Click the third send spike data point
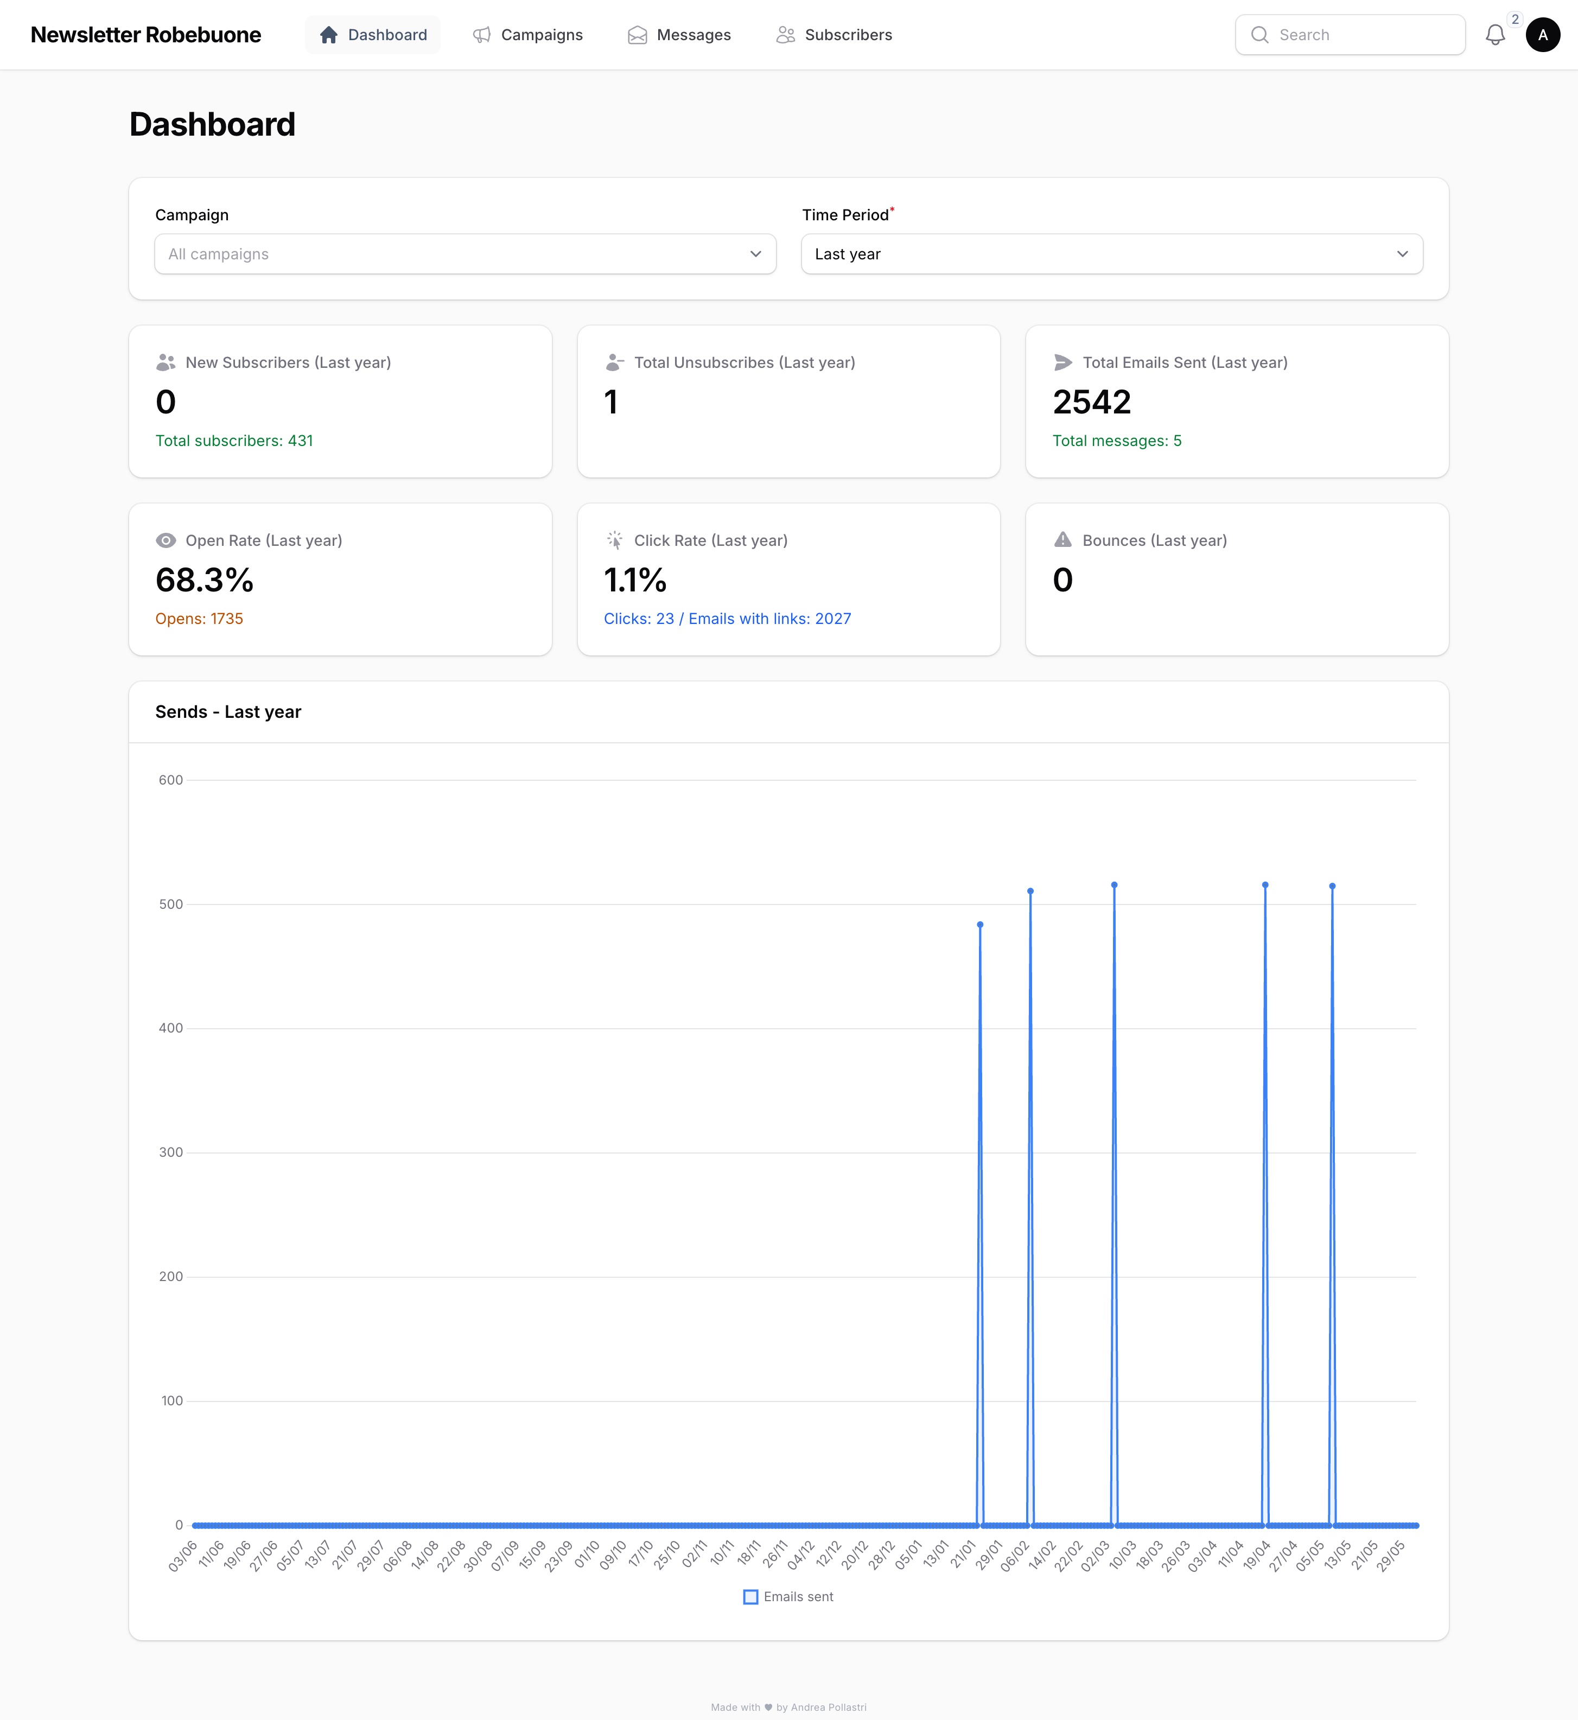The width and height of the screenshot is (1578, 1720). [1115, 885]
